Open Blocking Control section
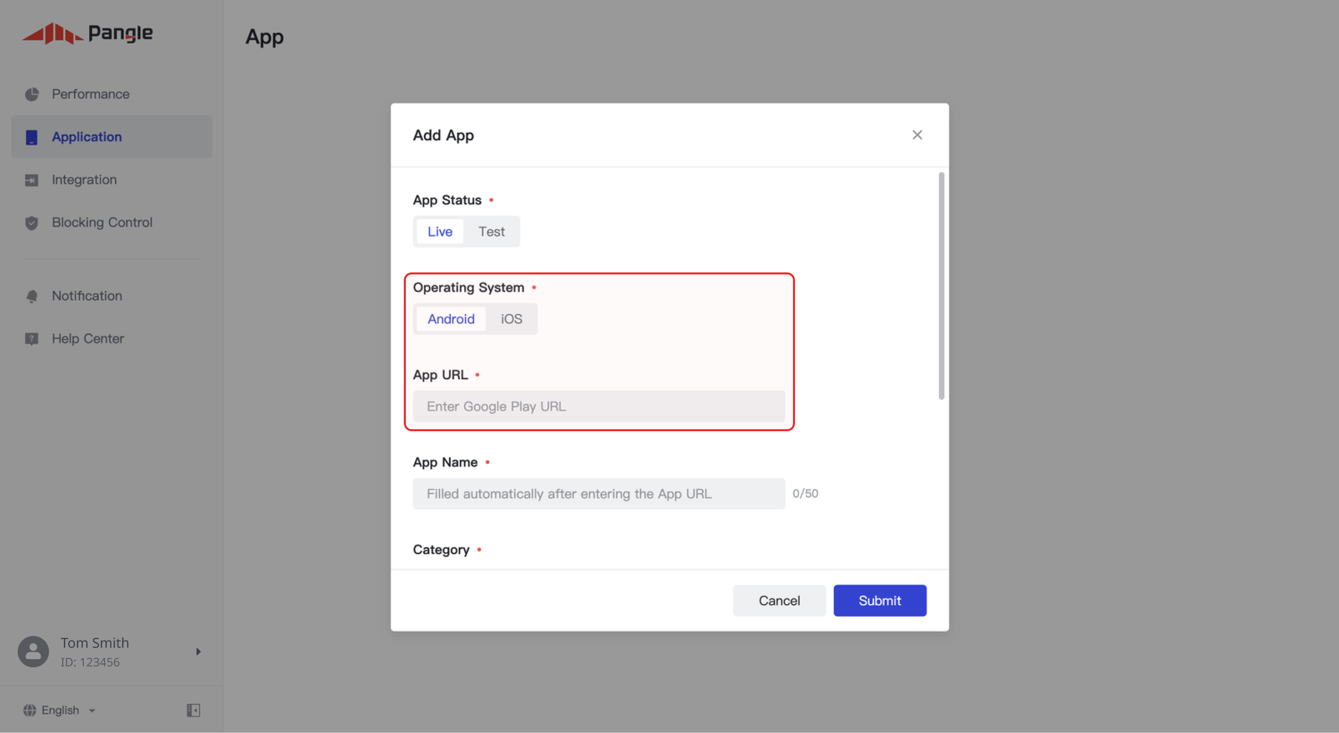1339x733 pixels. 111,222
